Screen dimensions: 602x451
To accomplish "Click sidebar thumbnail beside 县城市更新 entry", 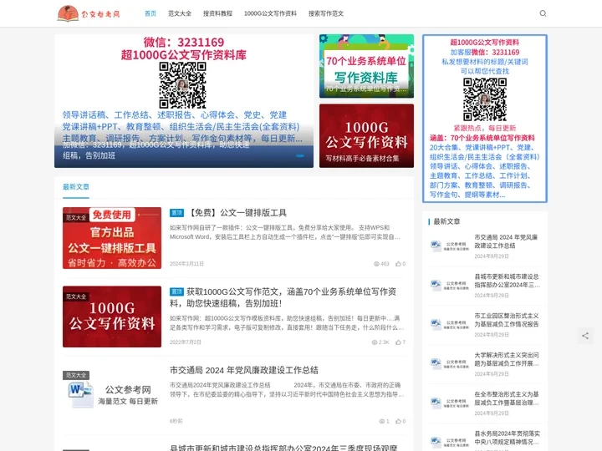I will [449, 285].
